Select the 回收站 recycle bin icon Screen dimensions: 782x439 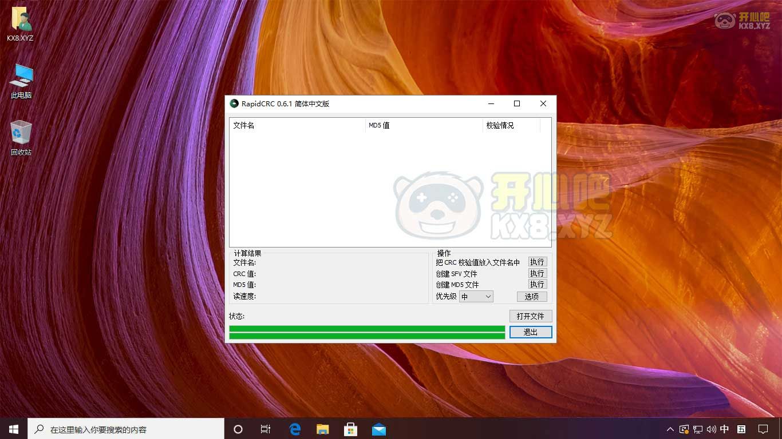click(21, 138)
